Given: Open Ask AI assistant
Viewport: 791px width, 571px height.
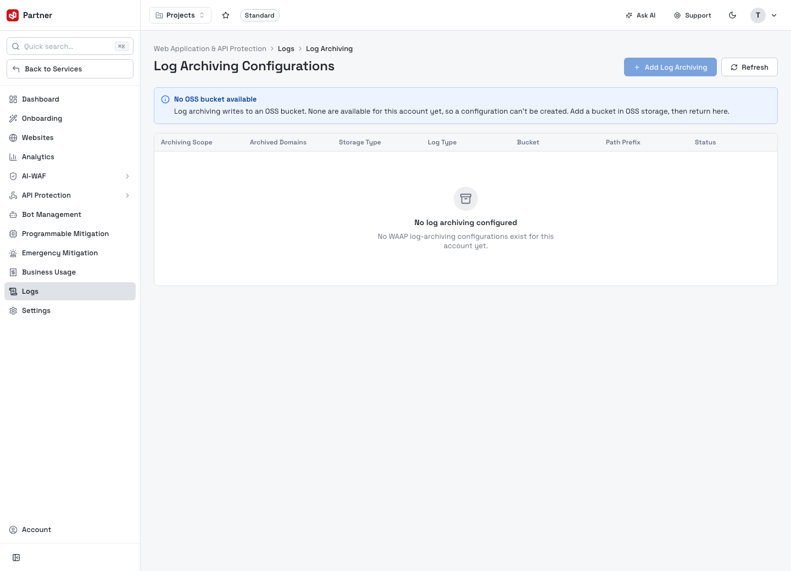Looking at the screenshot, I should [x=640, y=15].
